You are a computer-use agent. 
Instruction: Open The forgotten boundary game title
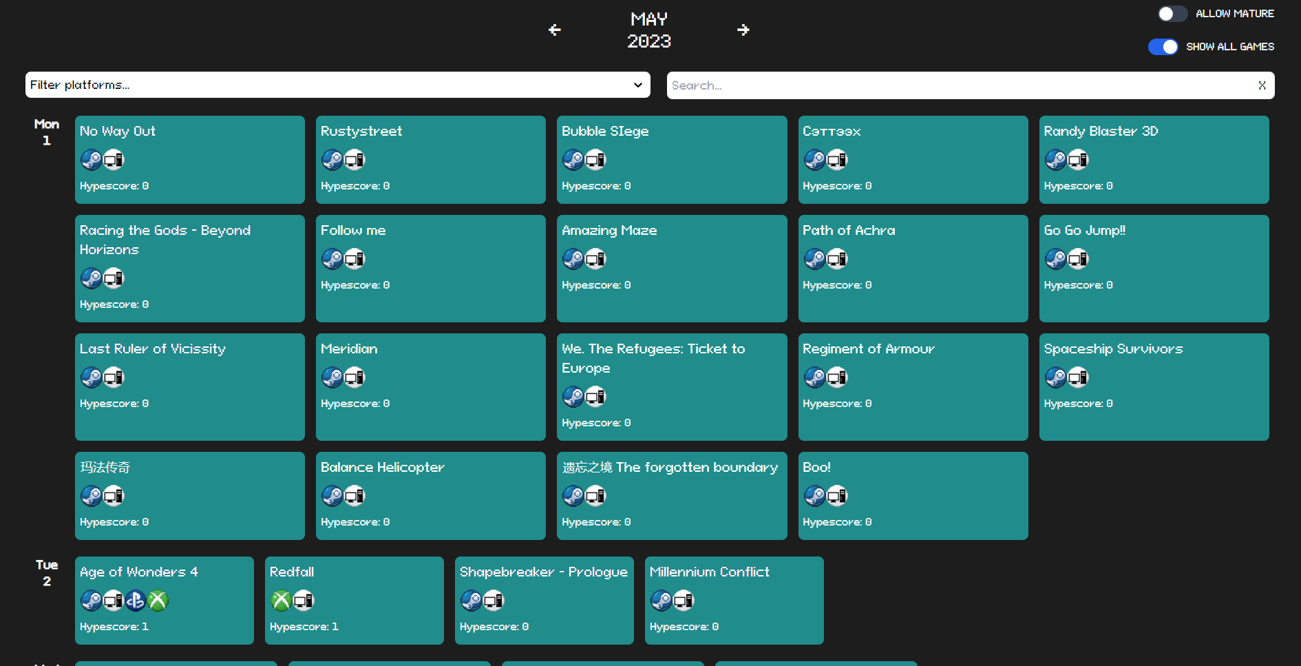point(670,467)
